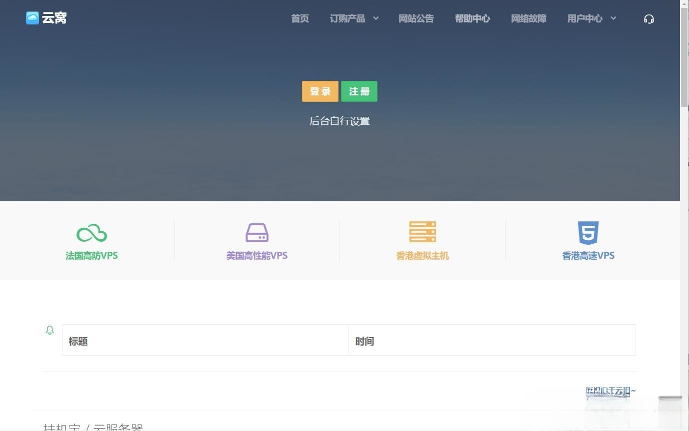Click the 登录 login button
The width and height of the screenshot is (689, 431).
click(320, 91)
